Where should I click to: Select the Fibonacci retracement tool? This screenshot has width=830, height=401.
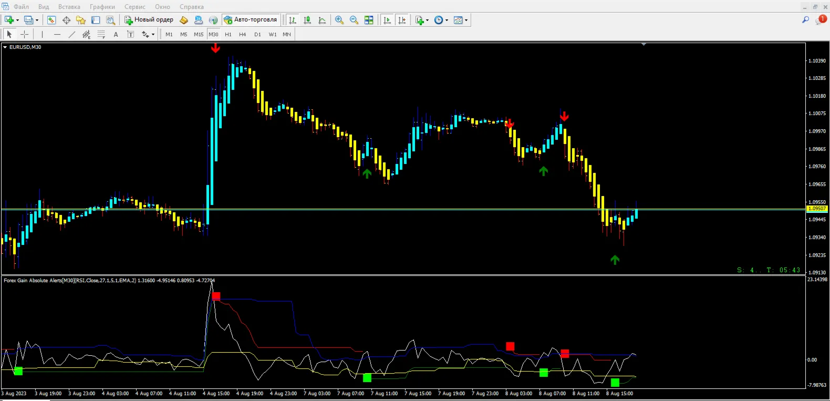point(101,34)
